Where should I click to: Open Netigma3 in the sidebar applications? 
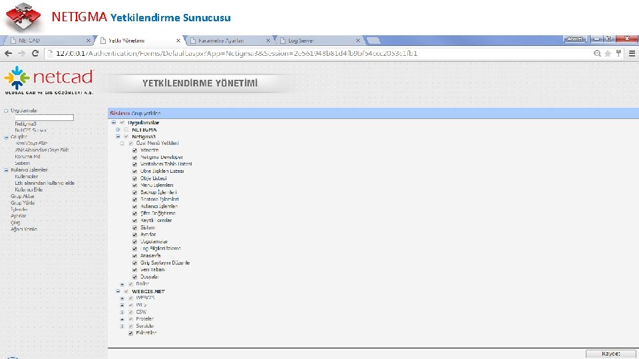(26, 124)
